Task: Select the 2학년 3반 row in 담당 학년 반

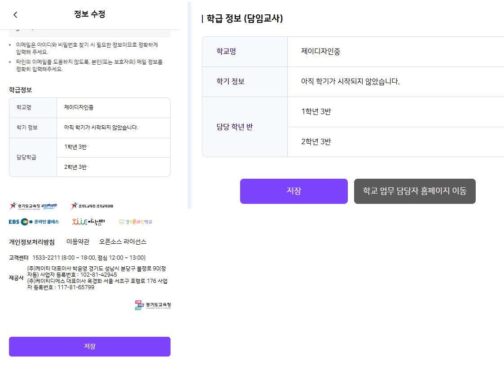Action: [396, 142]
